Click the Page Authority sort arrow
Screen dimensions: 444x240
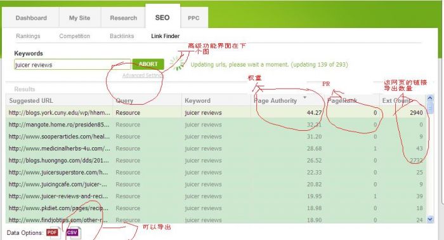point(304,98)
